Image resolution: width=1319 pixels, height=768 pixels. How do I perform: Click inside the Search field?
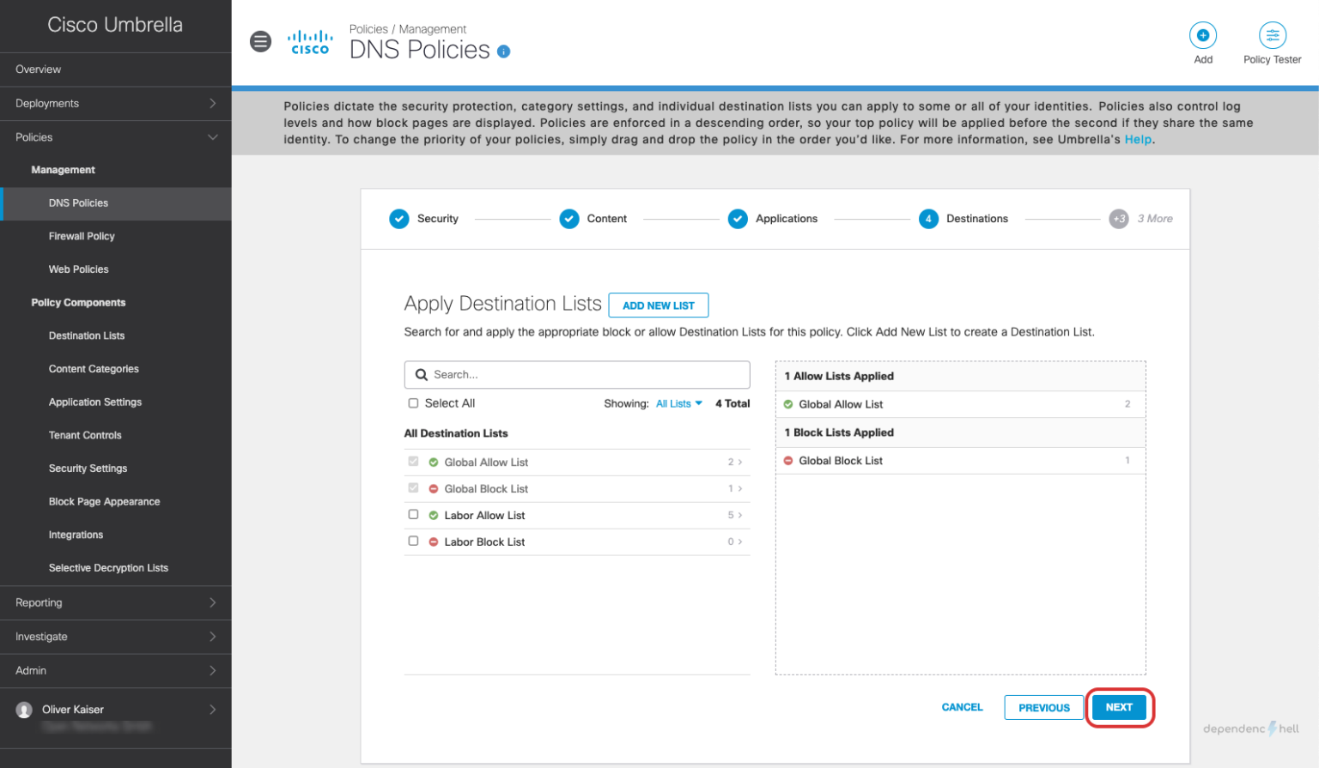tap(577, 374)
